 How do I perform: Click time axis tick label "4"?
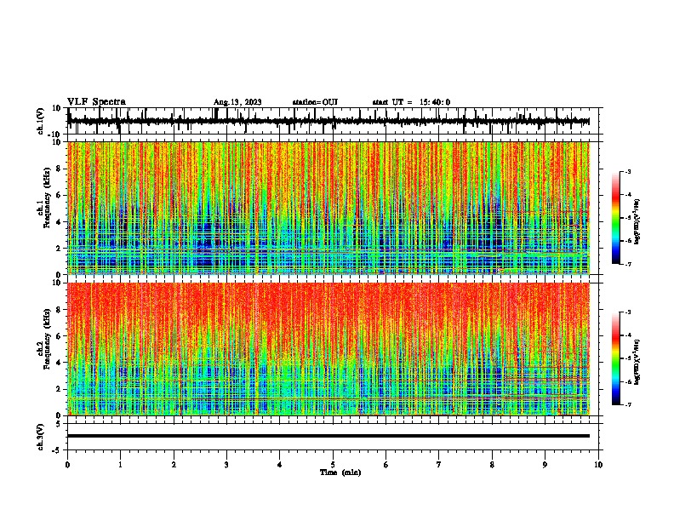(280, 465)
